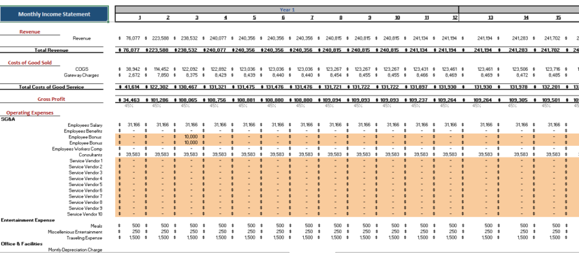Image resolution: width=579 pixels, height=253 pixels.
Task: Click the Service Vendor 10 label
Action: (84, 214)
